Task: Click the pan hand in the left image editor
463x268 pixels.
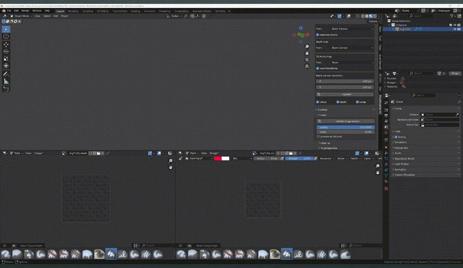Action: click(171, 167)
